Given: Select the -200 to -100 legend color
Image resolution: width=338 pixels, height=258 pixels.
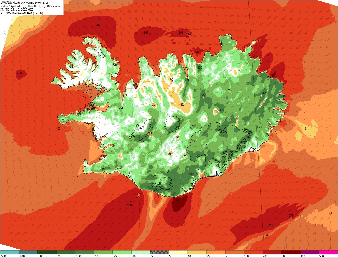Looking at the screenshot, I should [66, 252].
